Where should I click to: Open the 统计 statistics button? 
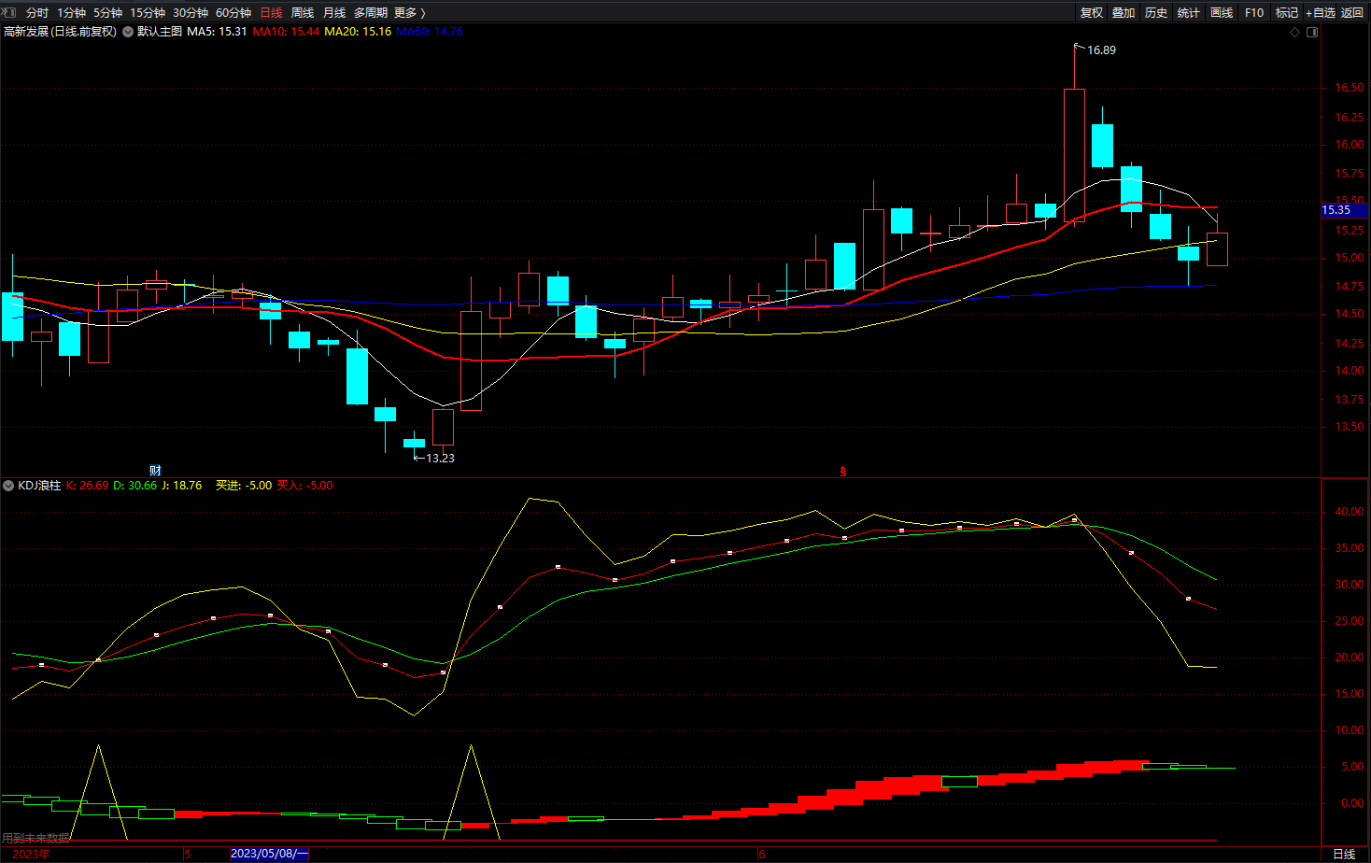pyautogui.click(x=1189, y=13)
